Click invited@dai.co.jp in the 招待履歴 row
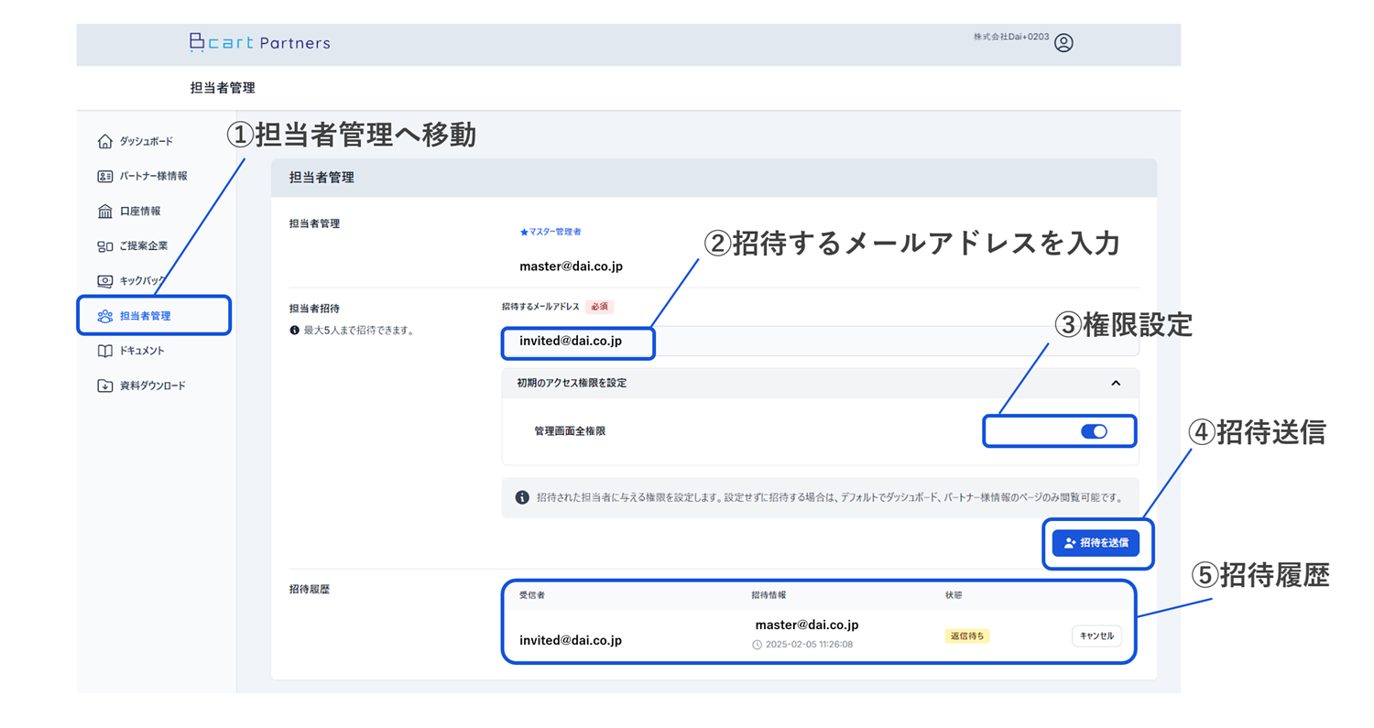This screenshot has width=1374, height=728. pyautogui.click(x=571, y=640)
